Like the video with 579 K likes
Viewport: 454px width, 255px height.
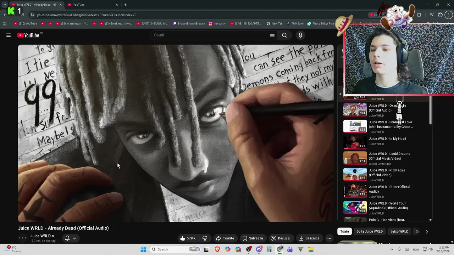[188, 238]
